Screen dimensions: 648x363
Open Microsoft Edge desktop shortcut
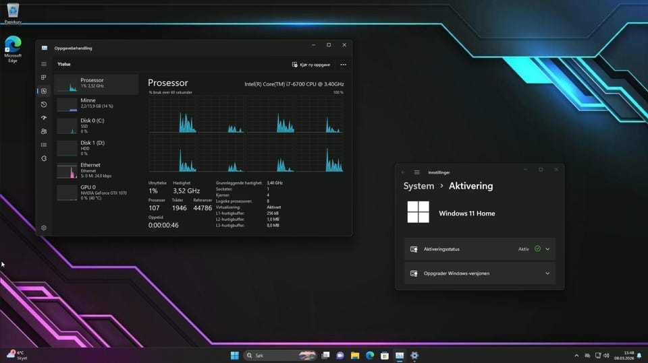[13, 49]
